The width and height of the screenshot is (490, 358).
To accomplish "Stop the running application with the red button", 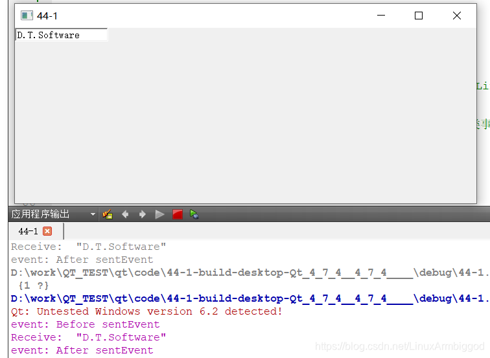I will [178, 214].
